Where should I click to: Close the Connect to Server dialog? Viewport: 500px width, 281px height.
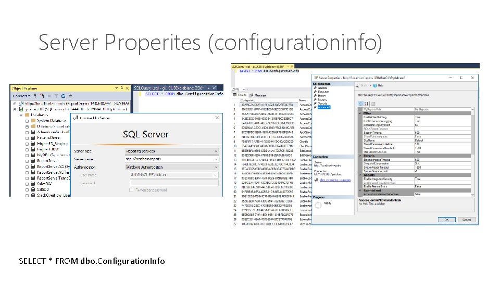click(218, 118)
